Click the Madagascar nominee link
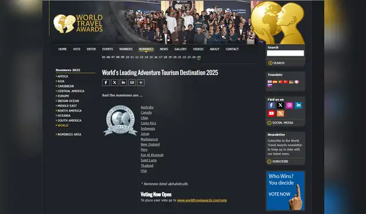Screen dimensions: 366x214 (x=149, y=139)
